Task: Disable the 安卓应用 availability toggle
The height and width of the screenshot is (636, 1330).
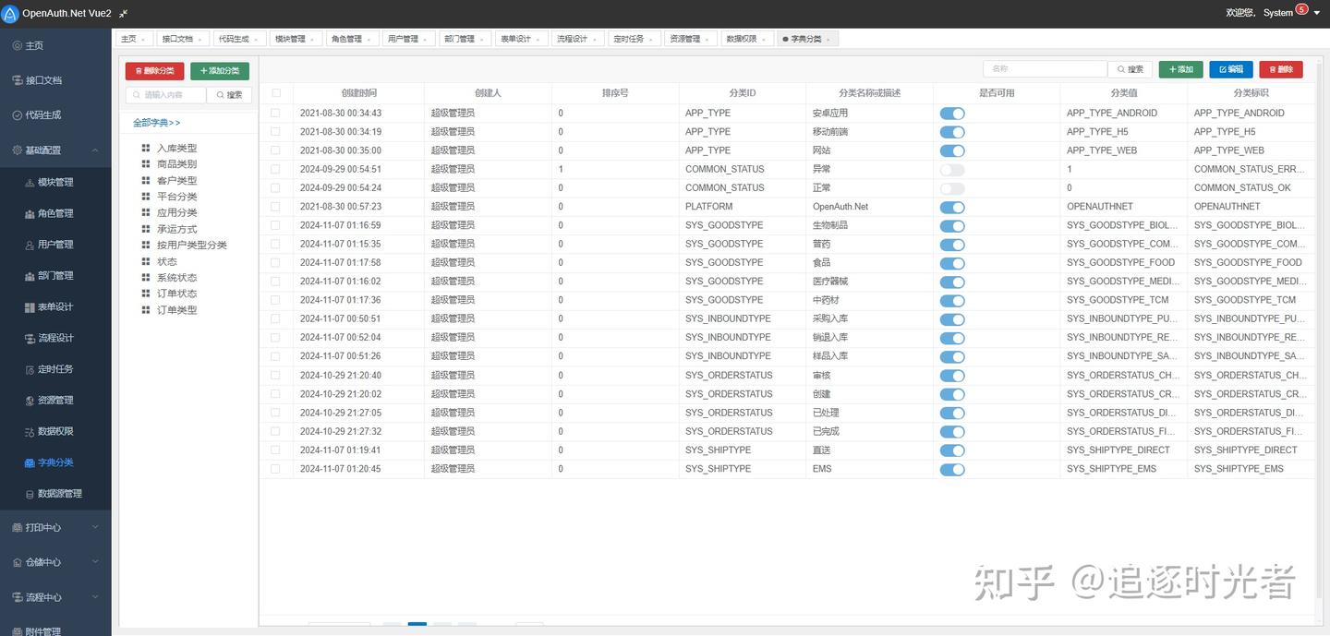Action: tap(952, 113)
